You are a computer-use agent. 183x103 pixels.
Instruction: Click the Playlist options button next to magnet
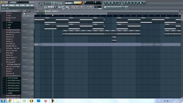point(23,11)
